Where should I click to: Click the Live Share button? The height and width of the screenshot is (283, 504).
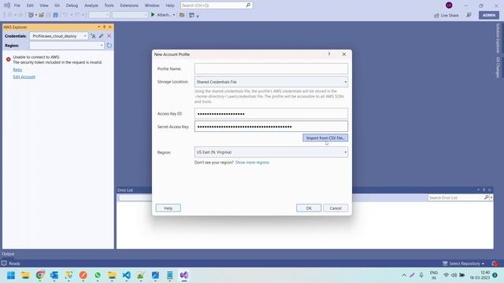click(447, 15)
